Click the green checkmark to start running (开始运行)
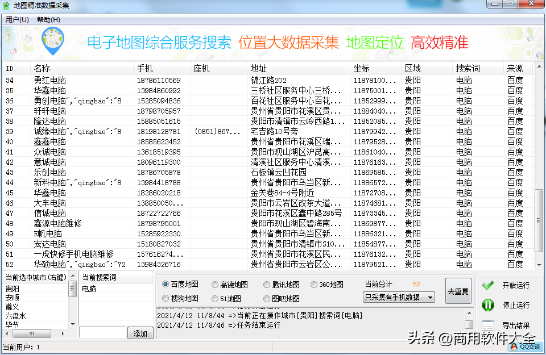 click(x=487, y=286)
